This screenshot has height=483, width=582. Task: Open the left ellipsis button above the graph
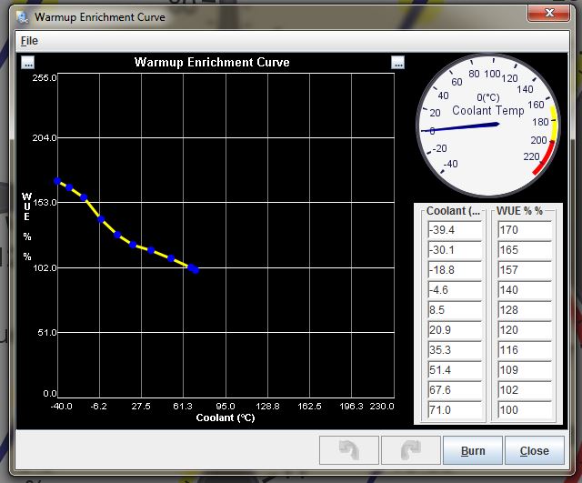coord(28,63)
